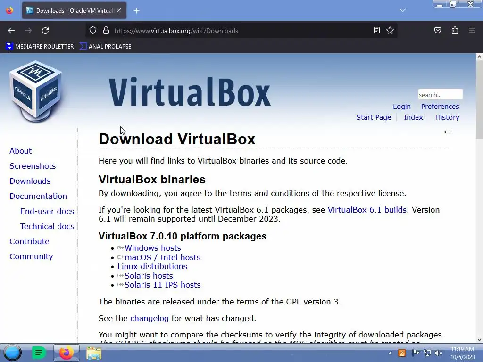Image resolution: width=483 pixels, height=362 pixels.
Task: Click the VirtualBox cube logo
Action: pyautogui.click(x=36, y=91)
